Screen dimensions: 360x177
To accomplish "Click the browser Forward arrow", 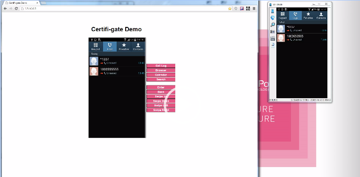I will pos(11,8).
